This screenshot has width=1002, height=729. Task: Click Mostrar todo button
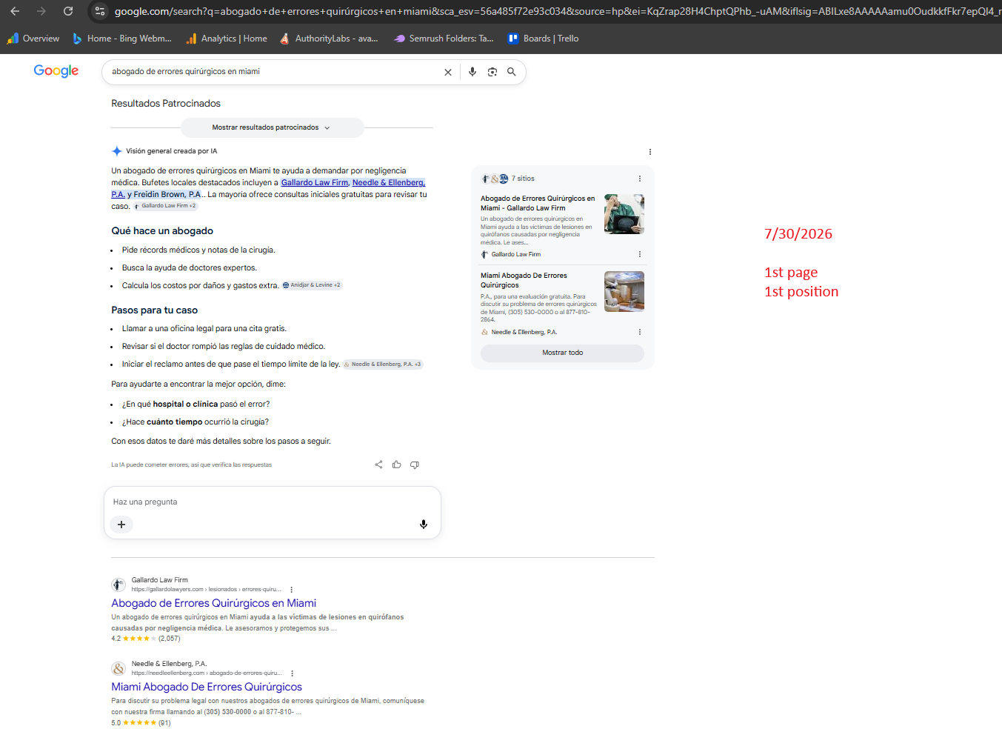[562, 353]
